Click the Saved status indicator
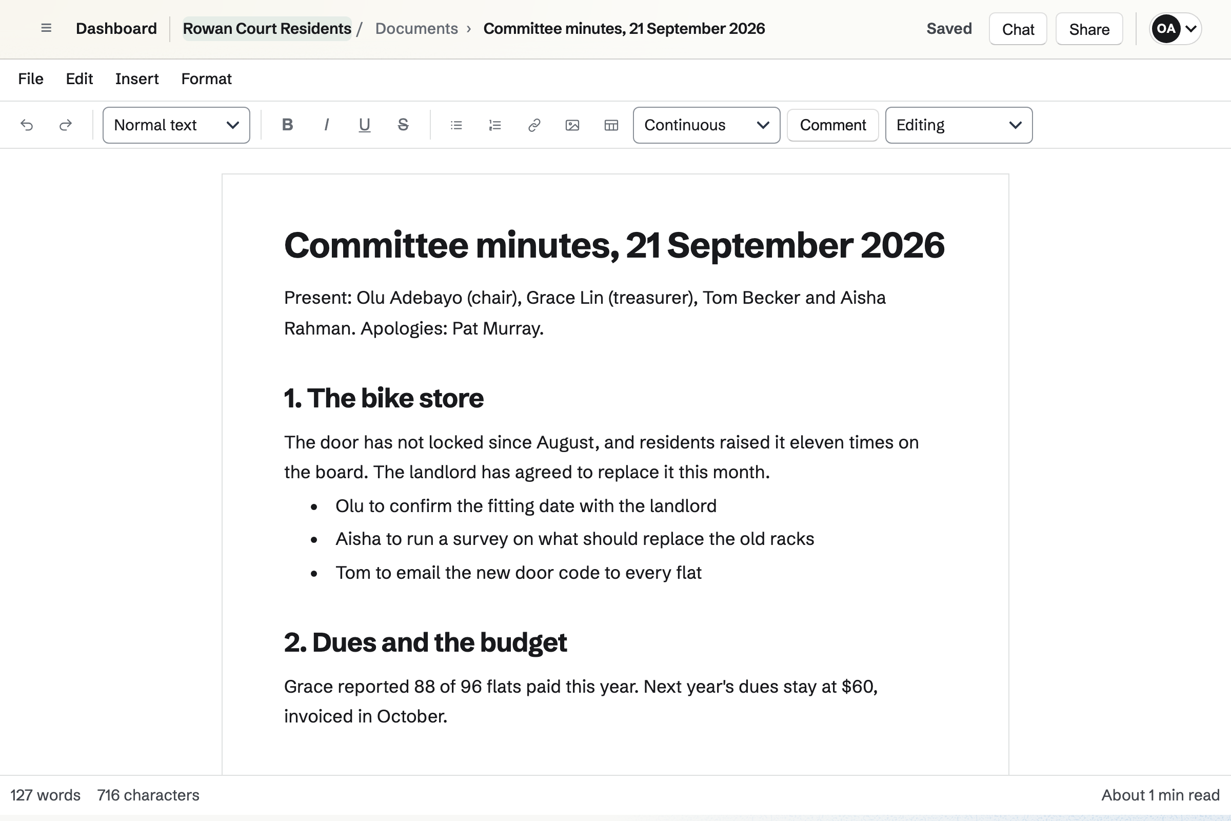 pos(949,28)
